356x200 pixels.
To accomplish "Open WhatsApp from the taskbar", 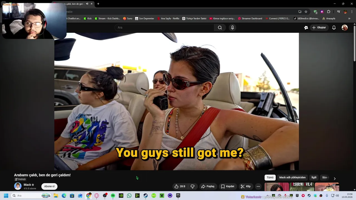I will click(x=129, y=196).
